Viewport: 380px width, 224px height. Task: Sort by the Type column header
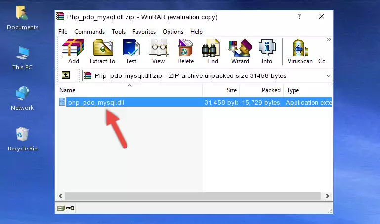[x=307, y=90]
